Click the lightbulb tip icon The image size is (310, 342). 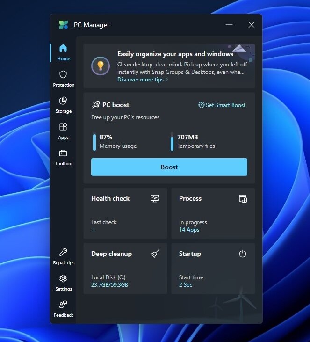[101, 65]
